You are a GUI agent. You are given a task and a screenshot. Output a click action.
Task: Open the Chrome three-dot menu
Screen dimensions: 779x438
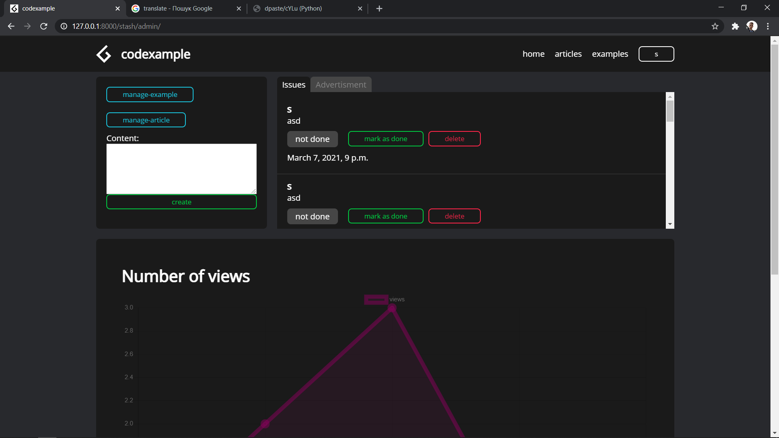[768, 26]
